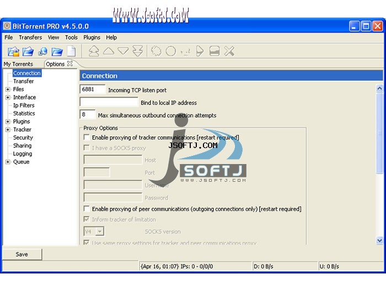Enable proxying of peer communications checkbox
The height and width of the screenshot is (290, 386).
[x=87, y=209]
